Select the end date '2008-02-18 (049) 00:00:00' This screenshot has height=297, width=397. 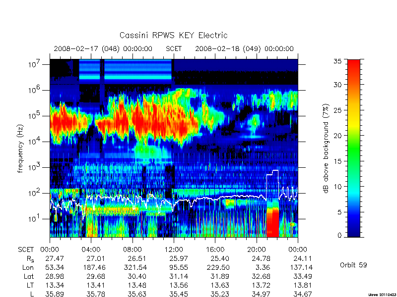click(244, 49)
